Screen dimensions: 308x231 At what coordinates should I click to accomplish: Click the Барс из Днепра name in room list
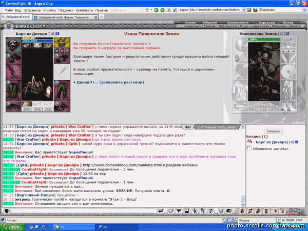pyautogui.click(x=271, y=142)
